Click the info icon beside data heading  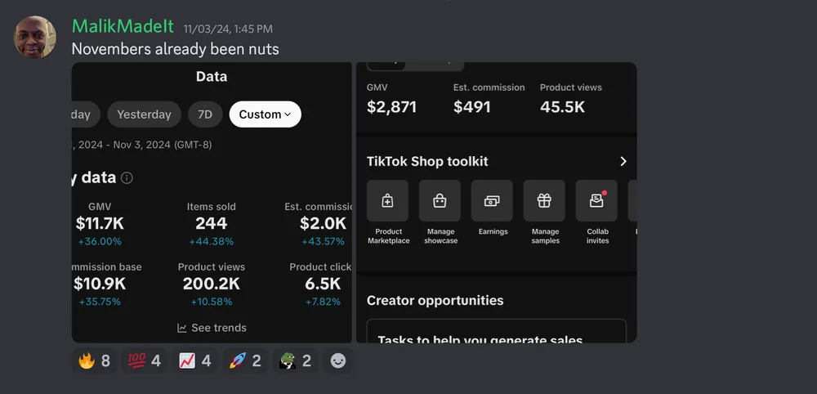(x=127, y=177)
